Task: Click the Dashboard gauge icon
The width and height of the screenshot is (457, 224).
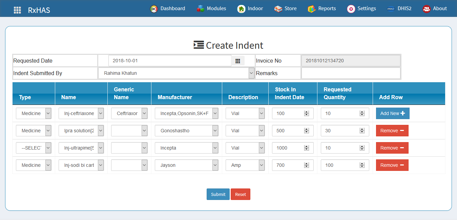Action: pos(154,9)
